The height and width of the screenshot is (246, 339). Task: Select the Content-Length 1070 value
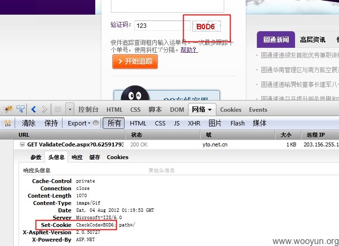(x=81, y=195)
